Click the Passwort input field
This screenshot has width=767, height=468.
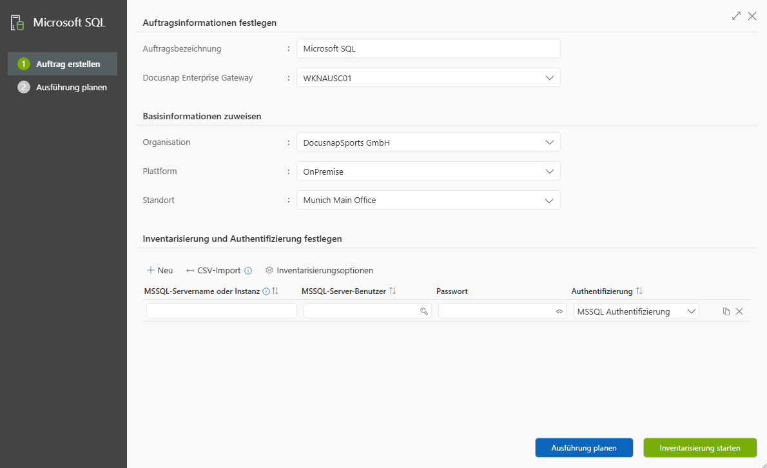pos(502,311)
